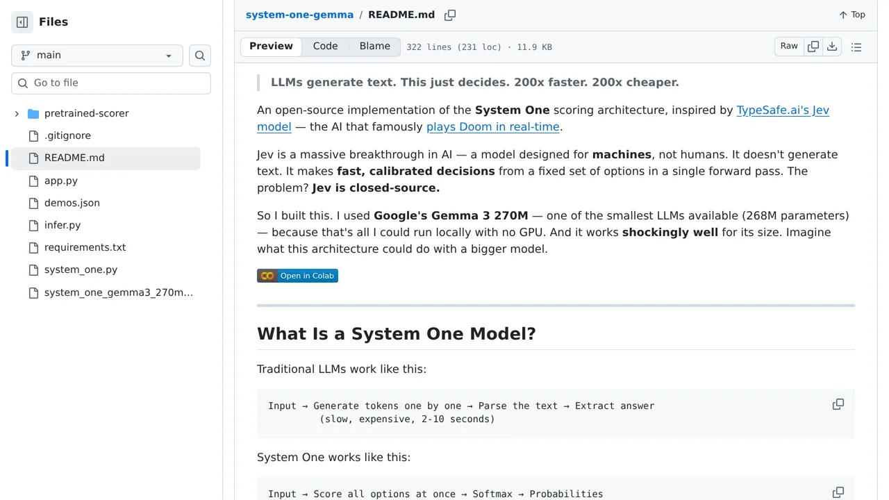Jump to Top of the file
Viewport: 889px width, 500px height.
pyautogui.click(x=852, y=15)
